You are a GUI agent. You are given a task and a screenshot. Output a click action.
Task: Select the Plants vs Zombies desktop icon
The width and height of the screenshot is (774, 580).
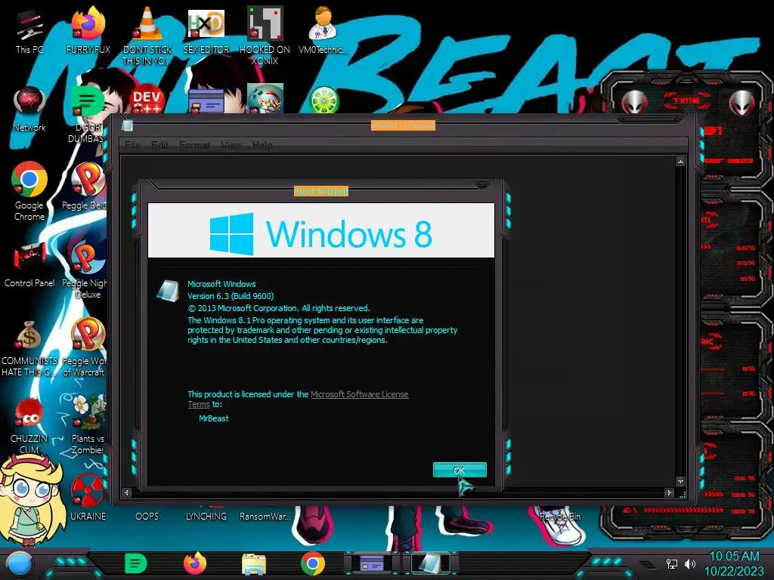point(88,425)
